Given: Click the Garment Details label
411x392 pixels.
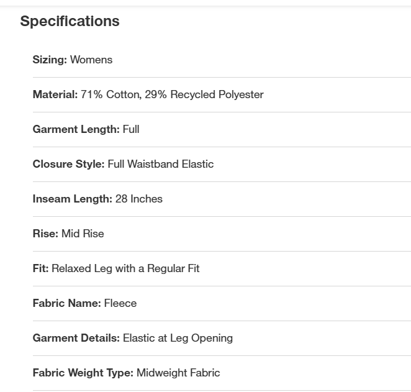Looking at the screenshot, I should (76, 338).
